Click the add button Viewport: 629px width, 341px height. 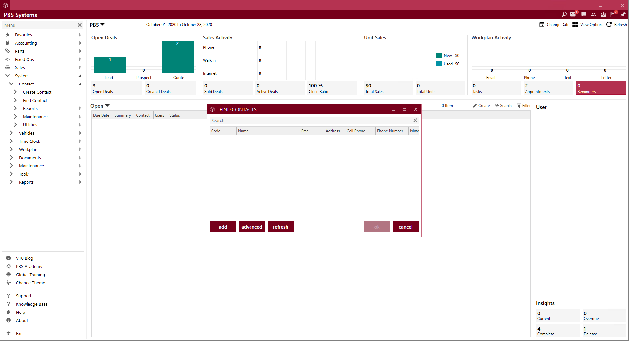point(223,227)
